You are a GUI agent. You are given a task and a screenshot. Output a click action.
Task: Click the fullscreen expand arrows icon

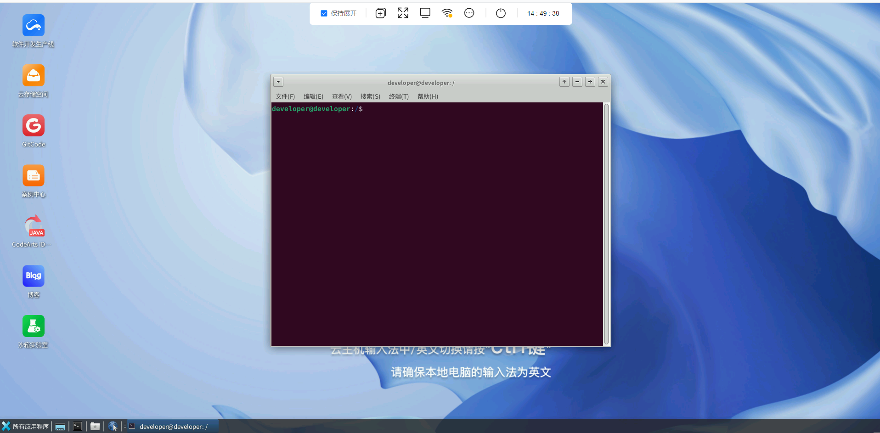pos(403,13)
